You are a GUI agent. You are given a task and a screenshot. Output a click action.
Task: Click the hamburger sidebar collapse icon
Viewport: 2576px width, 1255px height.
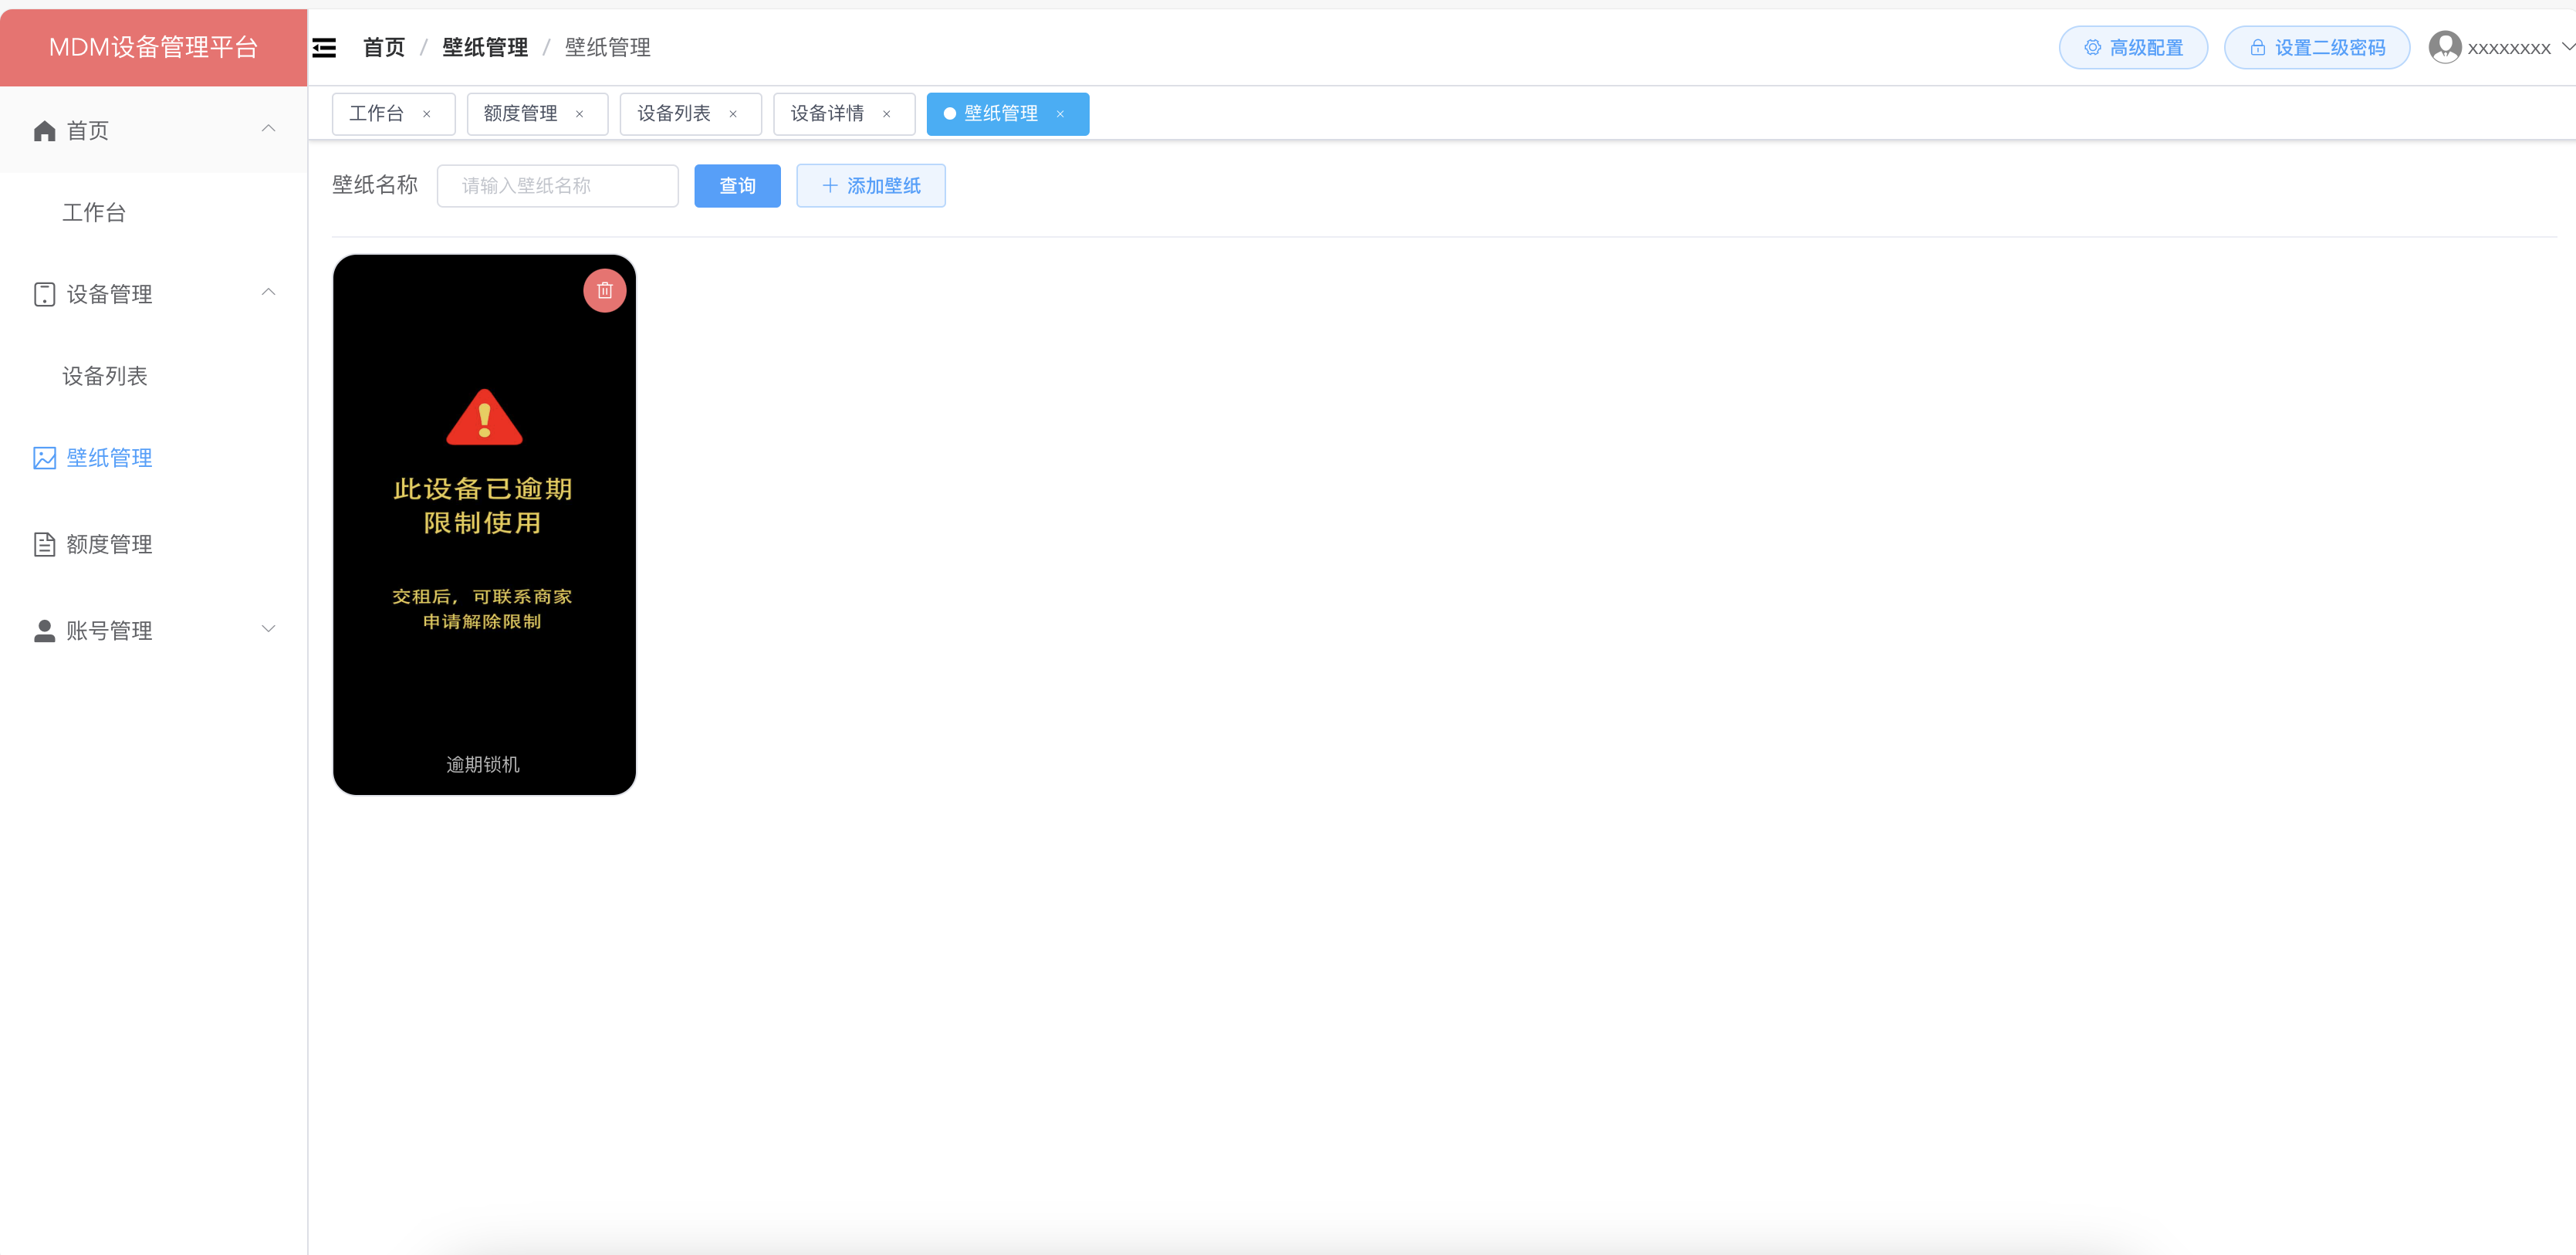(x=324, y=48)
